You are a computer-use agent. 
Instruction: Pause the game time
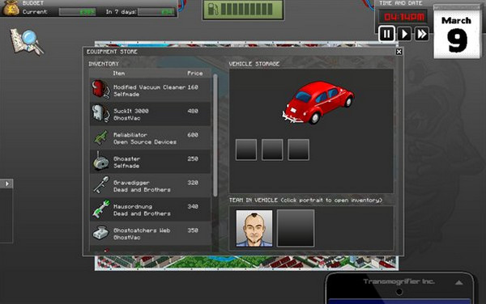(387, 34)
